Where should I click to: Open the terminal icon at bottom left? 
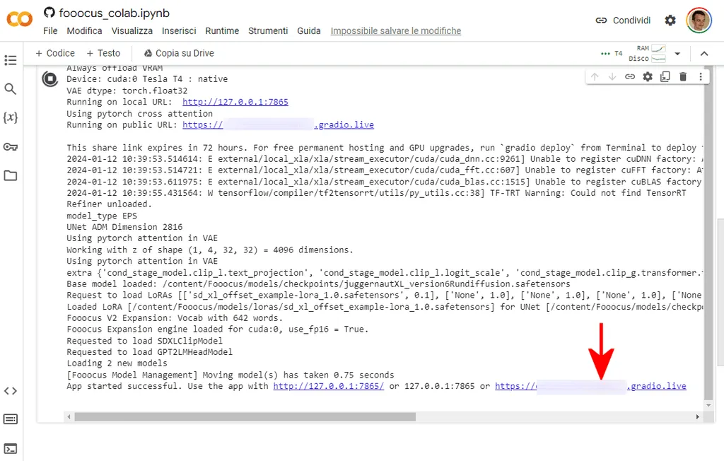pyautogui.click(x=11, y=448)
